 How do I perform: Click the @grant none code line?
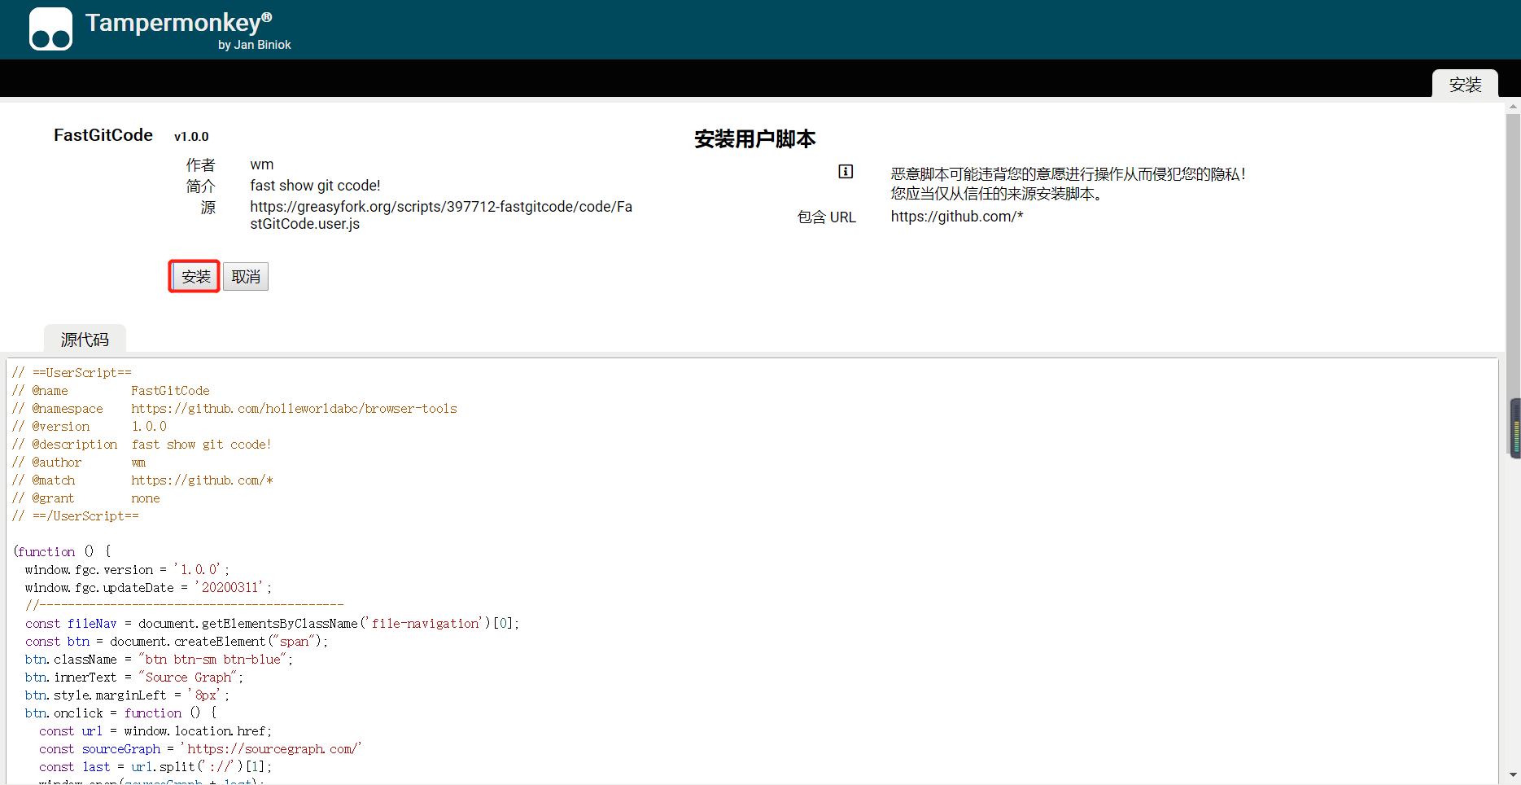(x=85, y=498)
